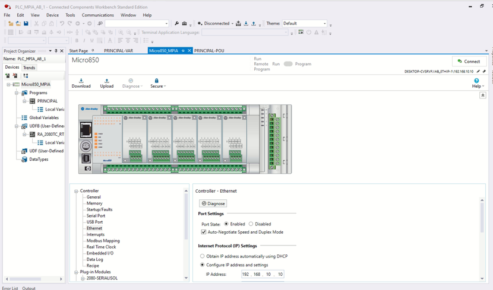
Task: Switch to the Trends tab
Action: [29, 68]
